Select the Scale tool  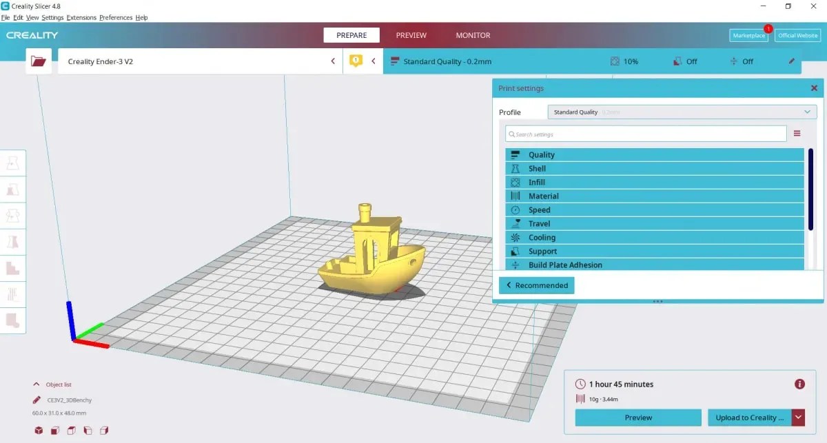tap(14, 189)
